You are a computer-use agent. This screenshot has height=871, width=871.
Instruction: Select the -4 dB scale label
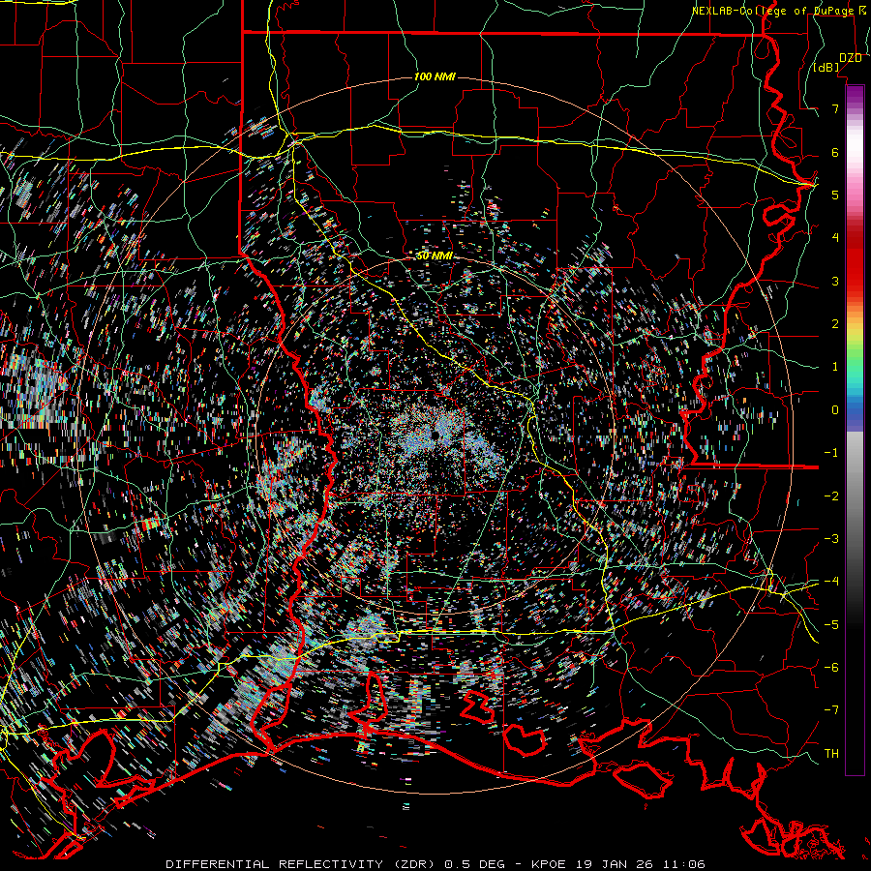tap(831, 582)
